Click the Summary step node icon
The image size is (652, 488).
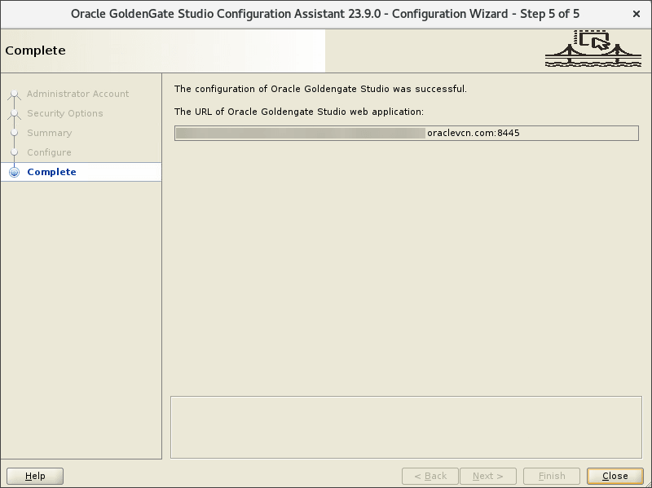pos(14,133)
